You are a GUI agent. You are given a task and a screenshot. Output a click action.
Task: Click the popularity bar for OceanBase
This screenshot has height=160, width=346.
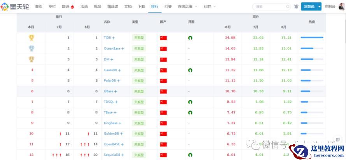click(312, 48)
